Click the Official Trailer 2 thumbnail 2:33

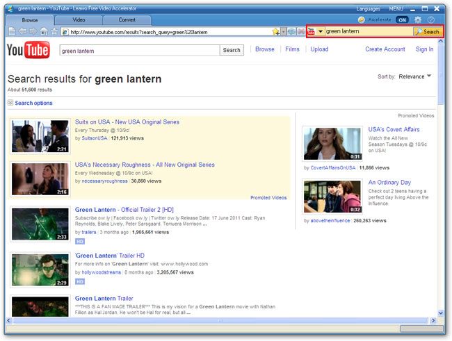(x=40, y=224)
